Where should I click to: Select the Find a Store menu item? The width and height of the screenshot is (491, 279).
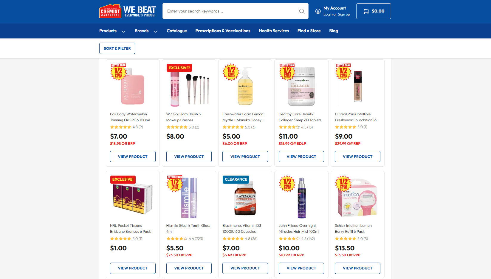309,31
